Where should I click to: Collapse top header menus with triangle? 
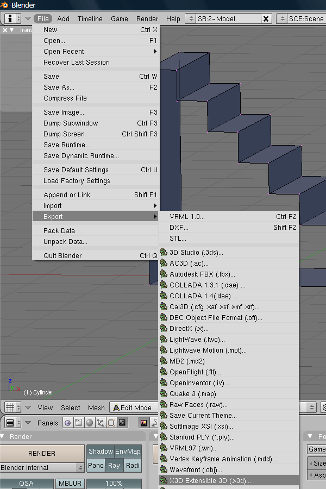[x=28, y=18]
